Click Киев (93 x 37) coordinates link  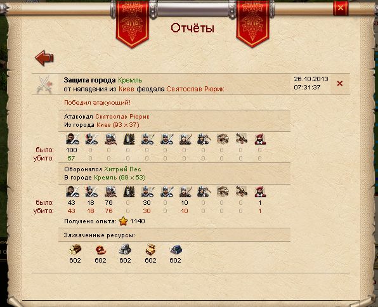coord(118,125)
